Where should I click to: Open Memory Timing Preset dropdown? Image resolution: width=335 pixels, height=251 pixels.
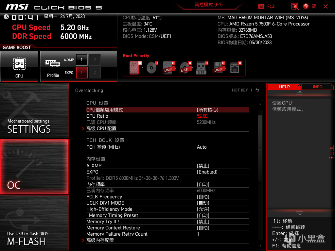pos(203,215)
